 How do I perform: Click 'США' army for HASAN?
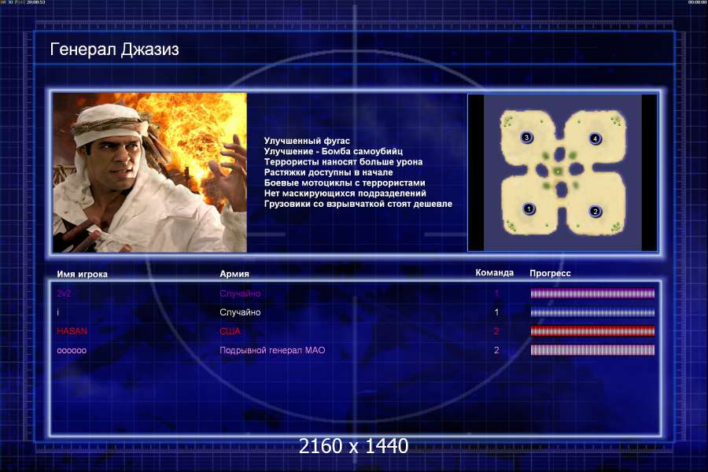pyautogui.click(x=230, y=331)
